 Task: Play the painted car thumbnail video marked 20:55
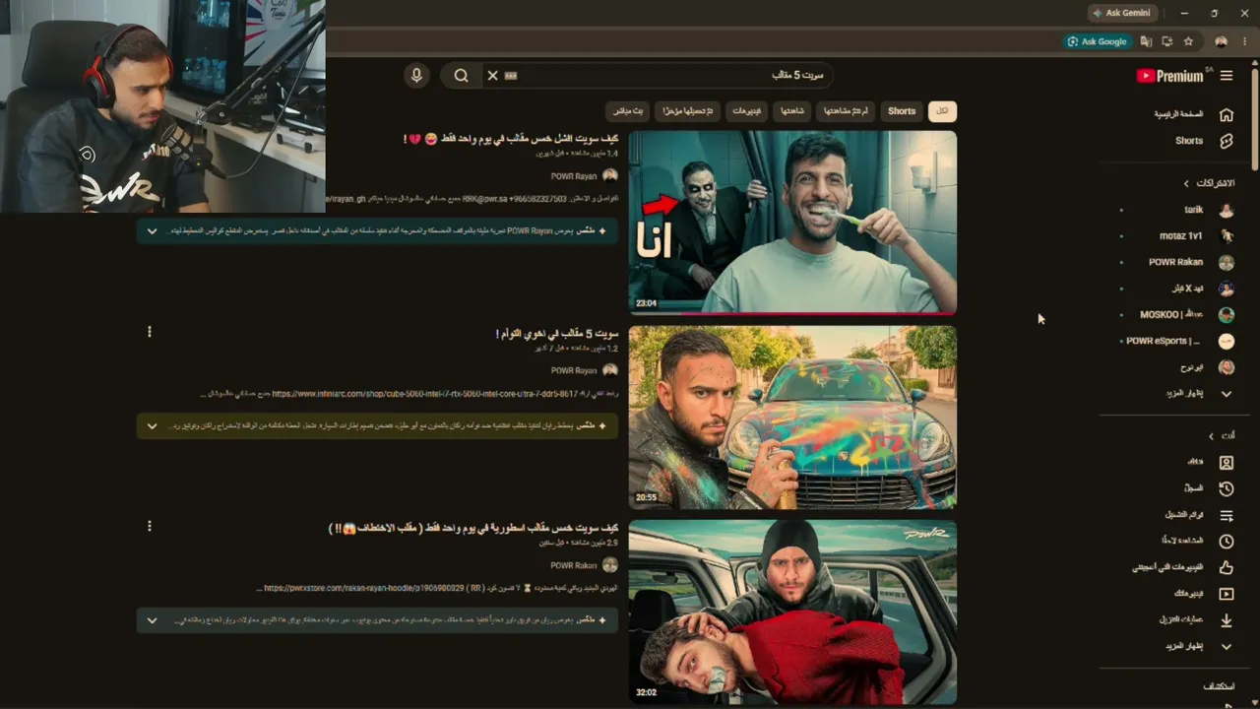tap(792, 418)
